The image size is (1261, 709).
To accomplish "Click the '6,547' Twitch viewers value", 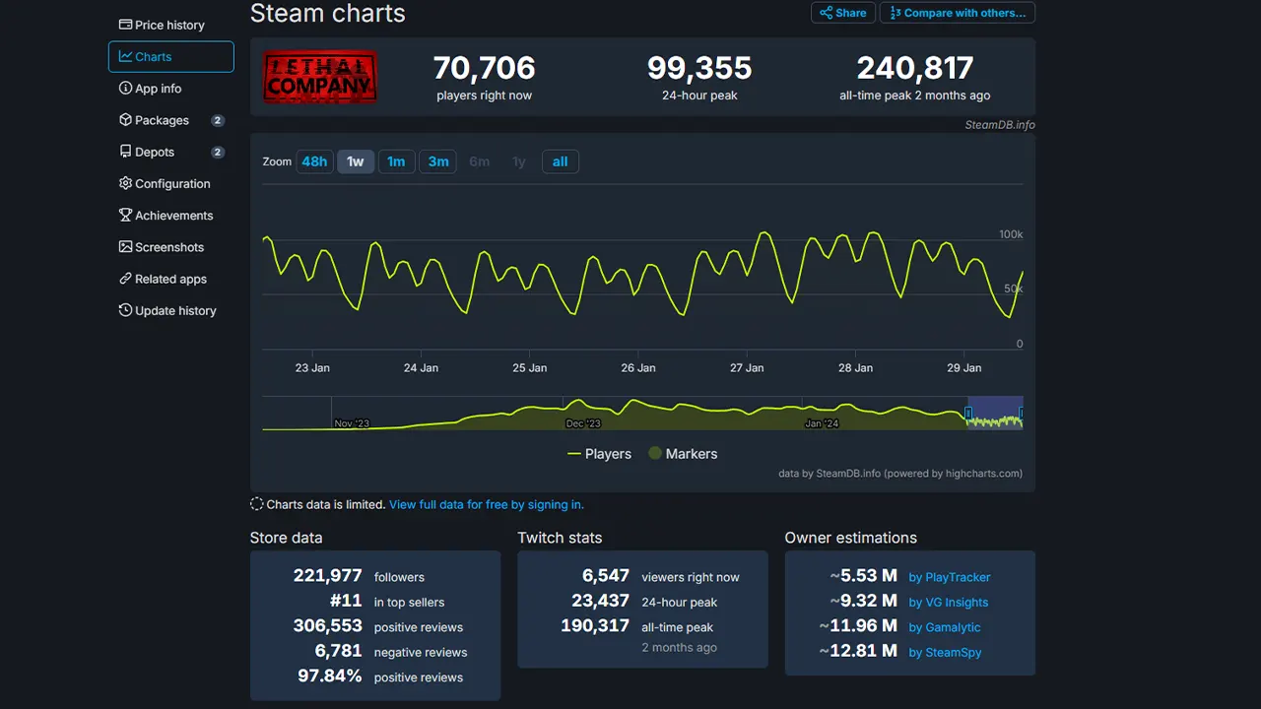I will (606, 576).
